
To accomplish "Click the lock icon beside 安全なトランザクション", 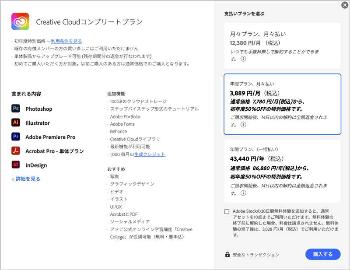I will click(x=227, y=254).
